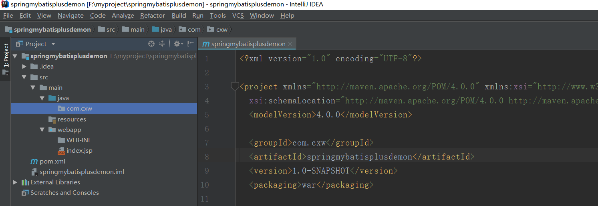Click the java source folder icon in tree

52,98
